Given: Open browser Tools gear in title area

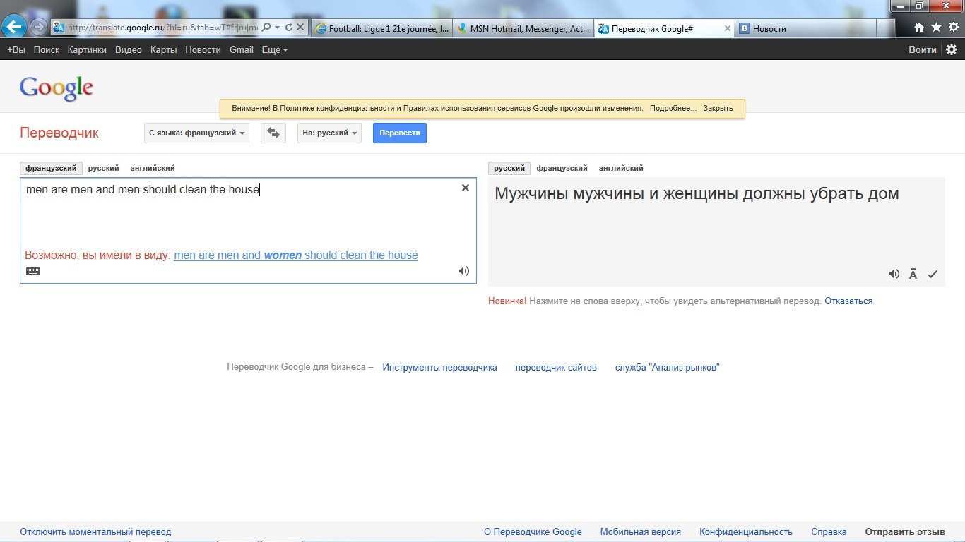Looking at the screenshot, I should pyautogui.click(x=953, y=28).
